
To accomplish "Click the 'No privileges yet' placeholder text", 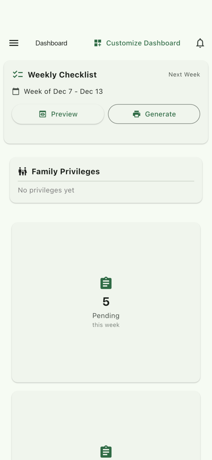I will pos(46,190).
